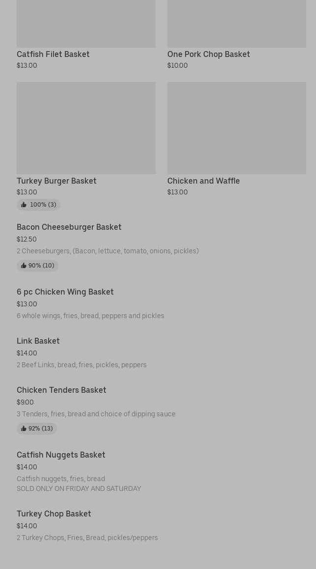Select Chicken Tenders Basket item

coord(61,390)
